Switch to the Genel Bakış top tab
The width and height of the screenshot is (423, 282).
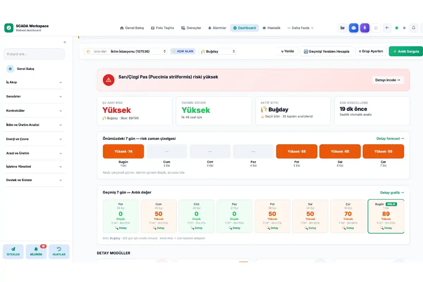[x=132, y=28]
